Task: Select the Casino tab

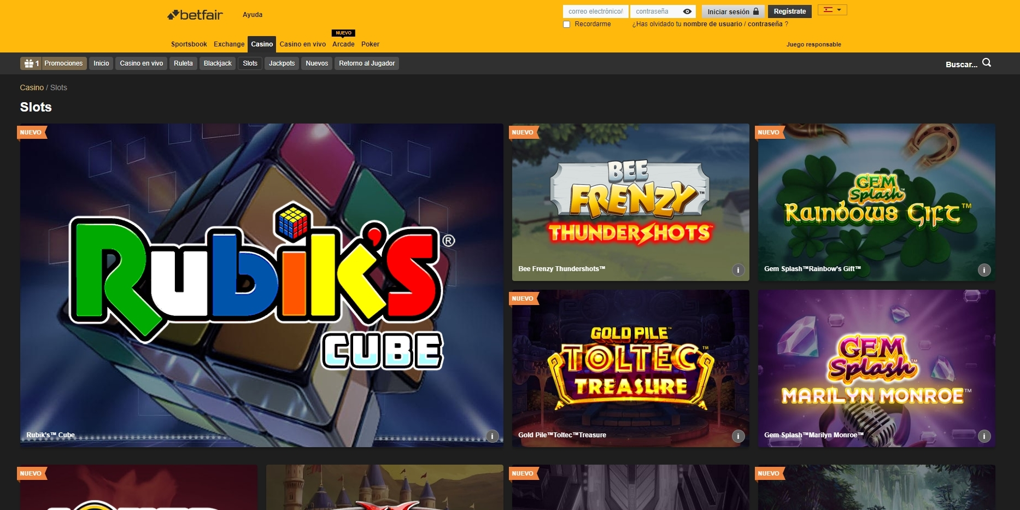Action: (x=262, y=44)
